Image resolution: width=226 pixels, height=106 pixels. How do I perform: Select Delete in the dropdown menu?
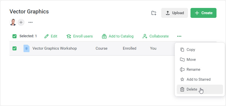pos(192,89)
